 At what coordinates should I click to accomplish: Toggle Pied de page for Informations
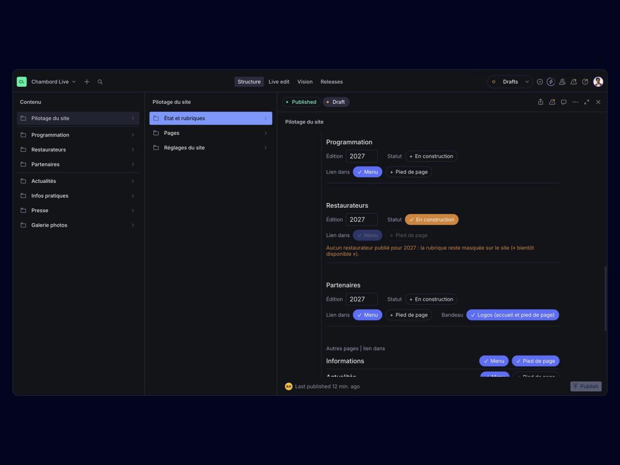click(535, 361)
